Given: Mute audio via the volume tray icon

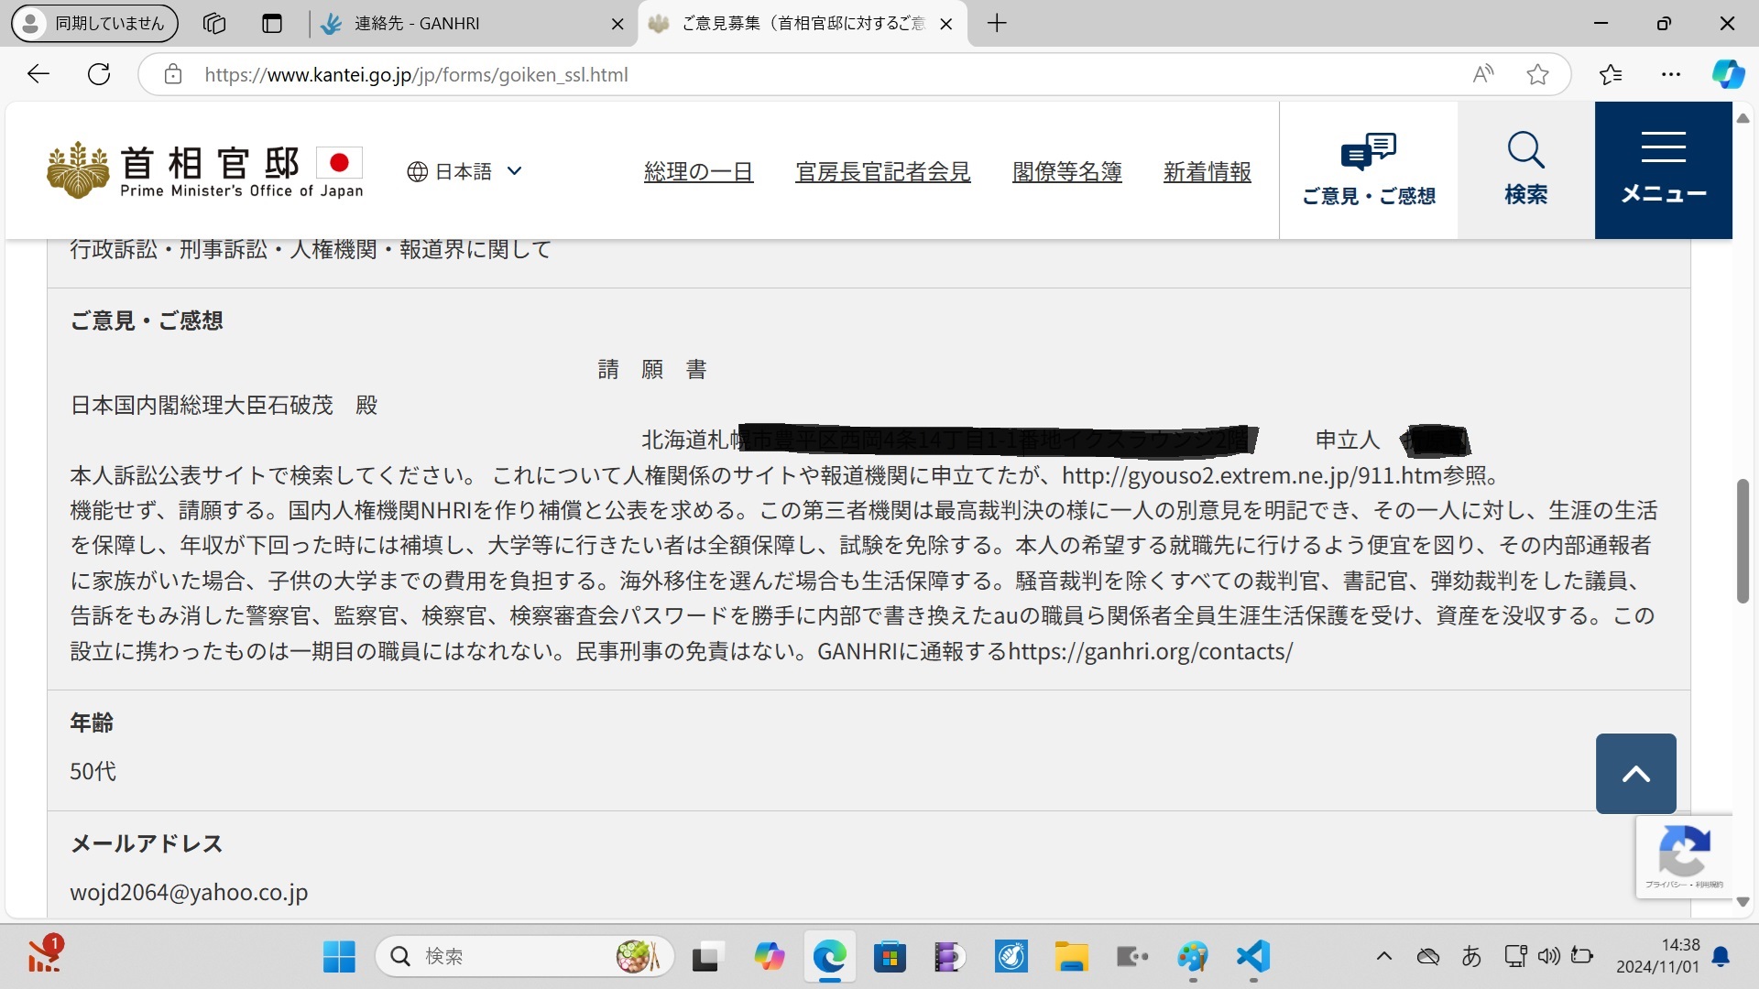Looking at the screenshot, I should pyautogui.click(x=1548, y=956).
